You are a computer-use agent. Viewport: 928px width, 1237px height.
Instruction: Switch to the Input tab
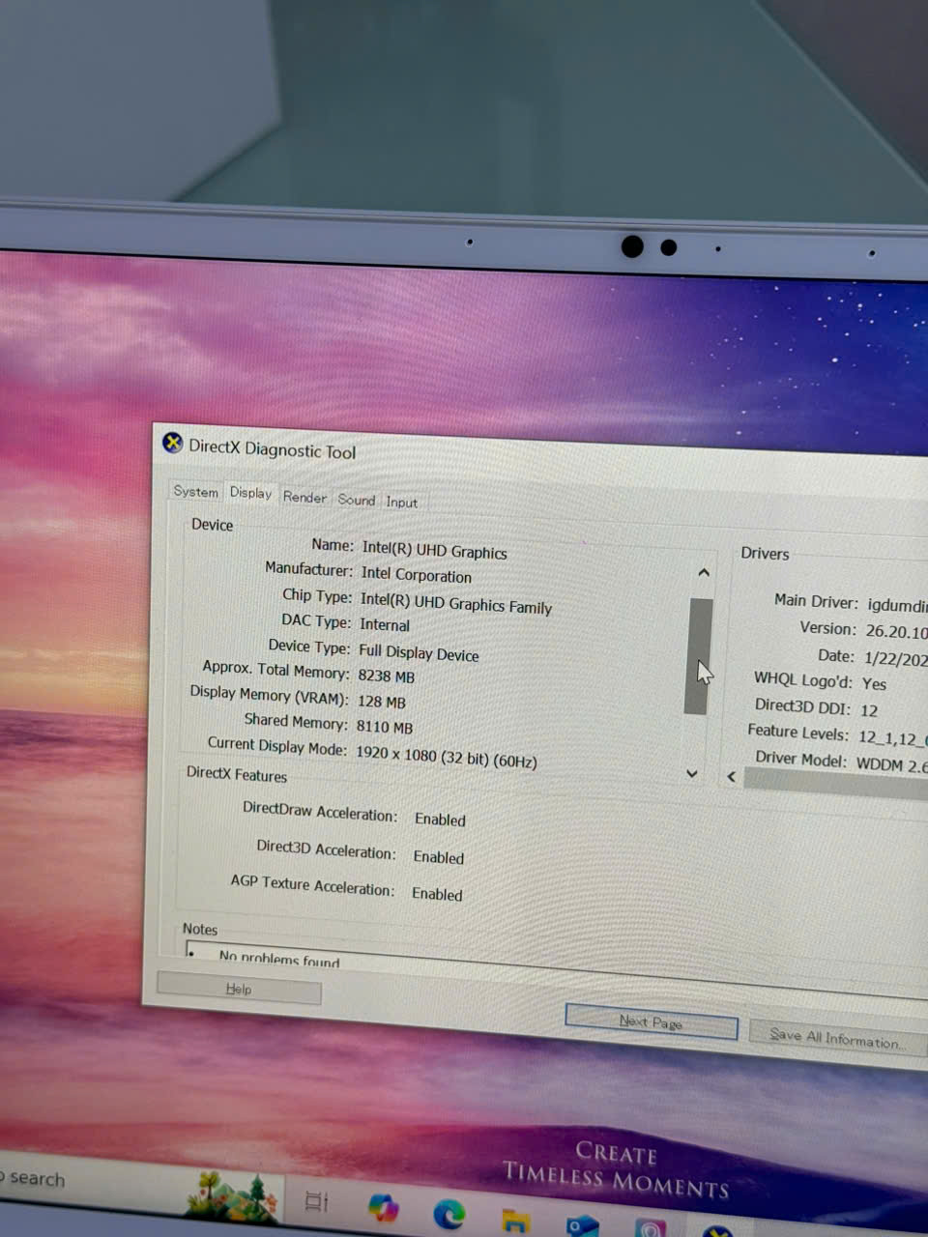point(401,502)
